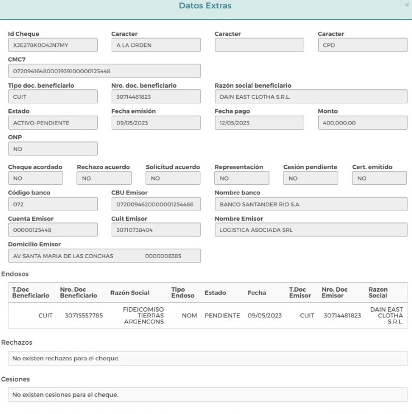The height and width of the screenshot is (414, 412).
Task: Click Nombre Emisor LOGISTICA ASOCIADA SRL field
Action: pos(311,230)
